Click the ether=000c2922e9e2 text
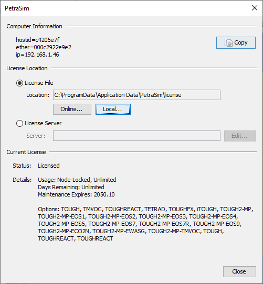Screen dimensions: 263x284 tap(44, 47)
